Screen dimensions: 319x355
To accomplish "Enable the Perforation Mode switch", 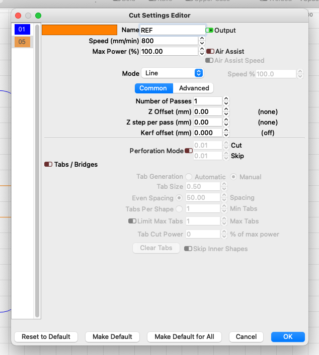I will [189, 151].
